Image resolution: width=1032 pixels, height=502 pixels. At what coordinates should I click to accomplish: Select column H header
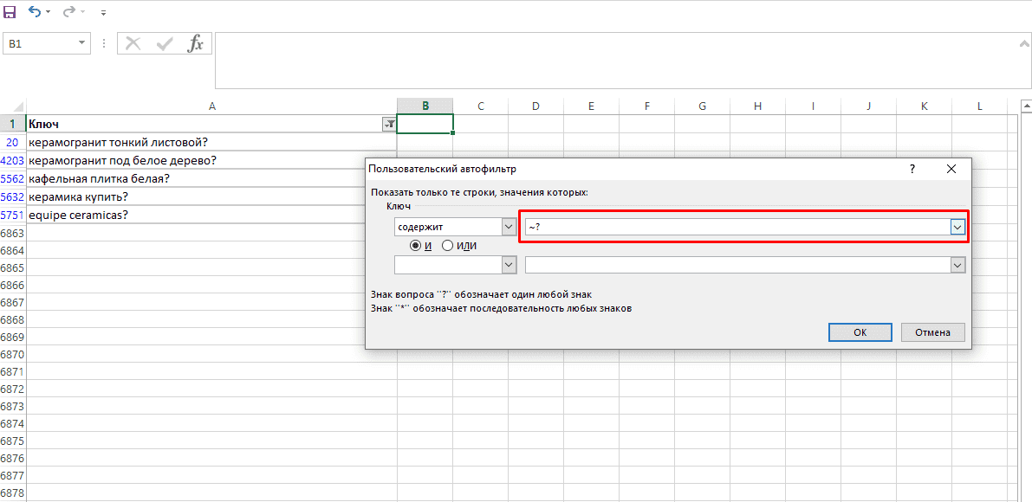[757, 106]
